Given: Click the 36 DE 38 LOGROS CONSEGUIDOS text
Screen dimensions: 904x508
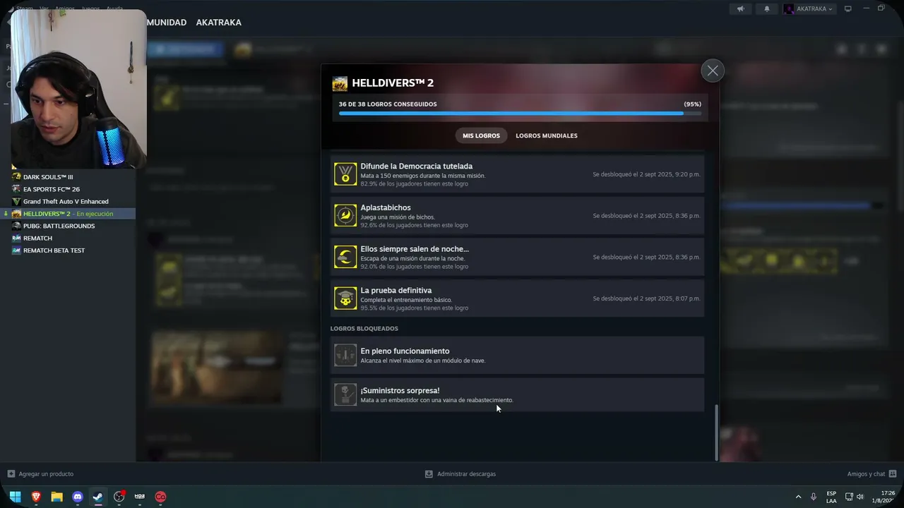Looking at the screenshot, I should point(388,104).
